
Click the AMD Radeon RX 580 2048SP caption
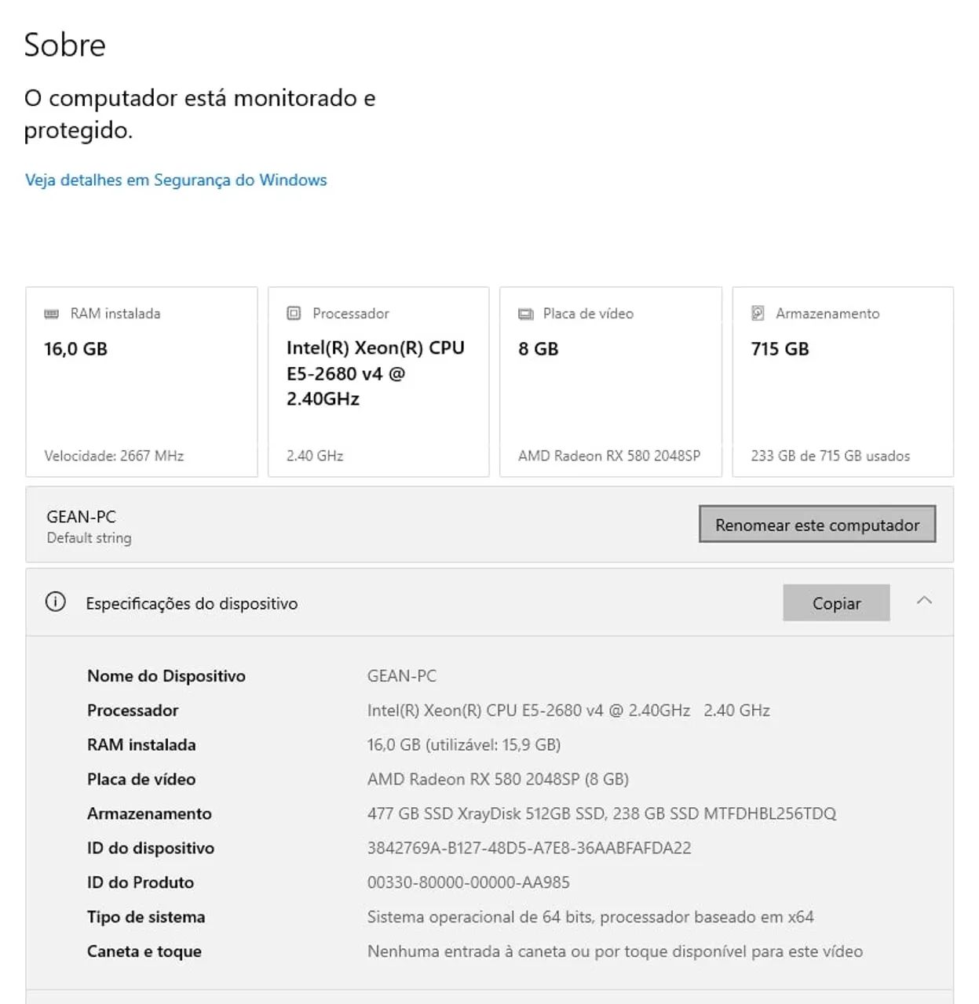coord(609,456)
